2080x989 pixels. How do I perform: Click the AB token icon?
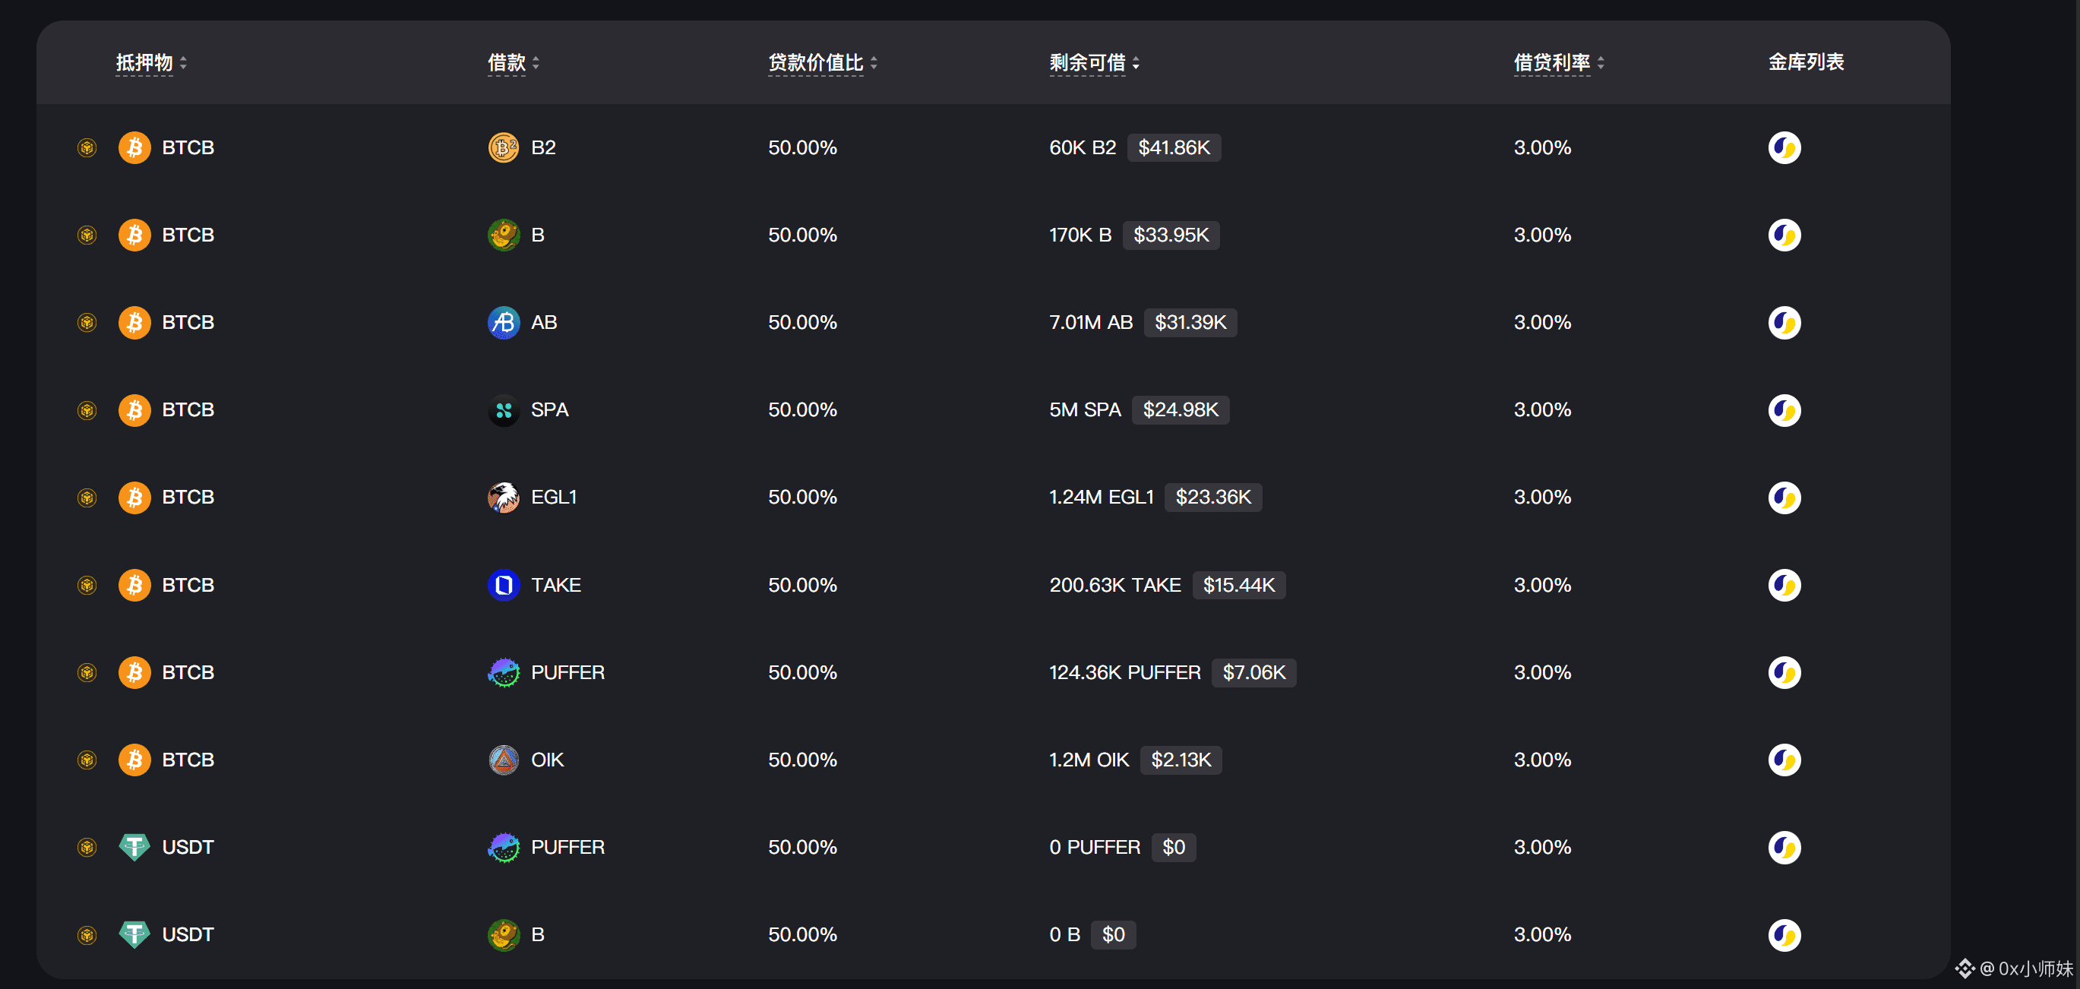pos(503,323)
